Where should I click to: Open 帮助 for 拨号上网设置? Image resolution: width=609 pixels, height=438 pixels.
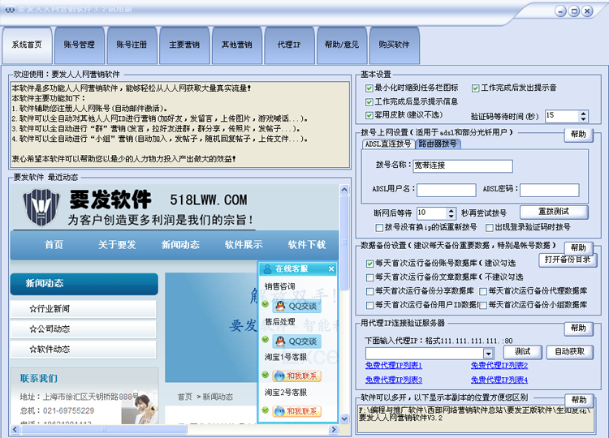click(578, 135)
